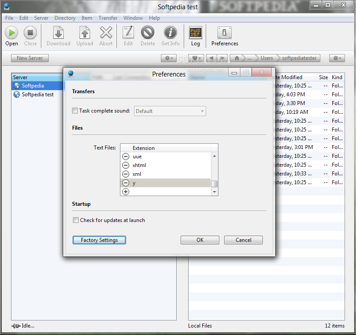Click the New Server button

(x=30, y=58)
